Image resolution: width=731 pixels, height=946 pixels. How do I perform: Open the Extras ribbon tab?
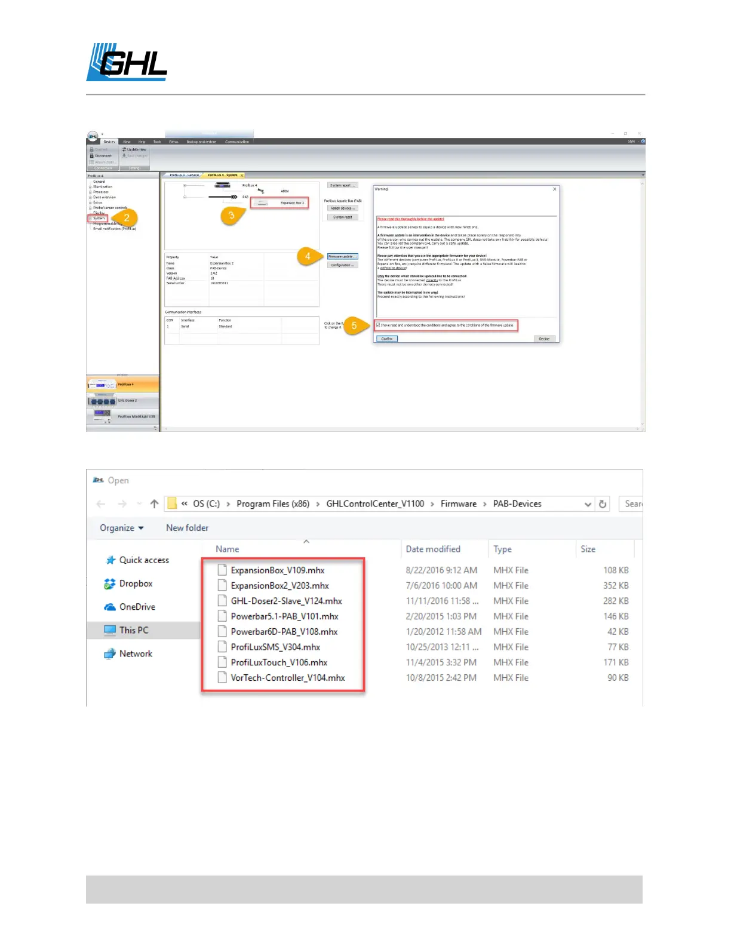click(x=174, y=142)
